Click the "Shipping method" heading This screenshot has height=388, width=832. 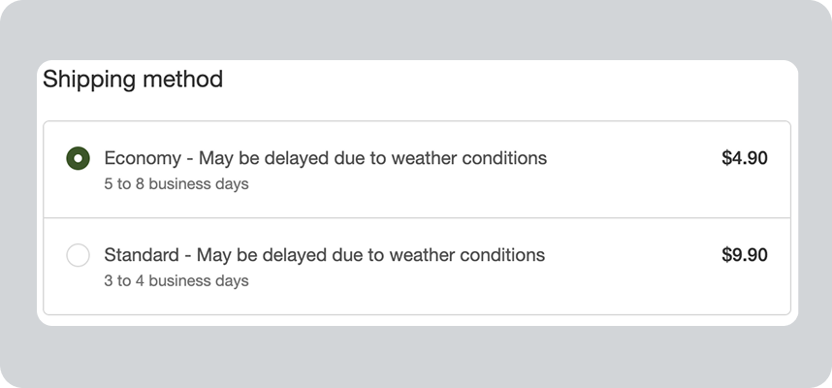[133, 80]
